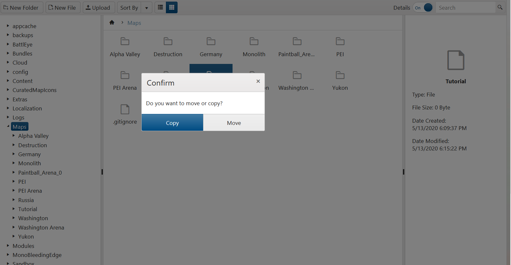Click the Upload button
The width and height of the screenshot is (511, 265).
[99, 7]
